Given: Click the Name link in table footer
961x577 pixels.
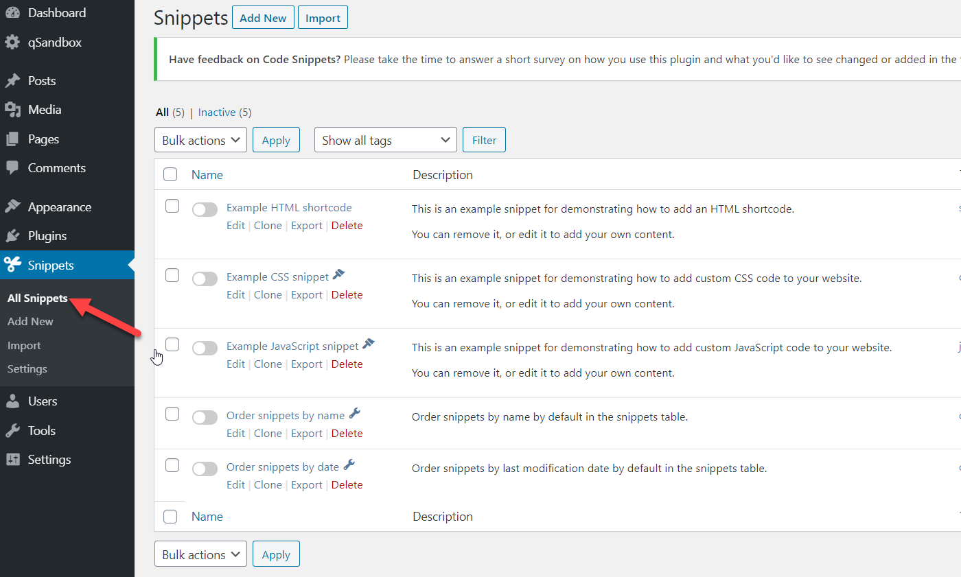Looking at the screenshot, I should click(x=207, y=517).
